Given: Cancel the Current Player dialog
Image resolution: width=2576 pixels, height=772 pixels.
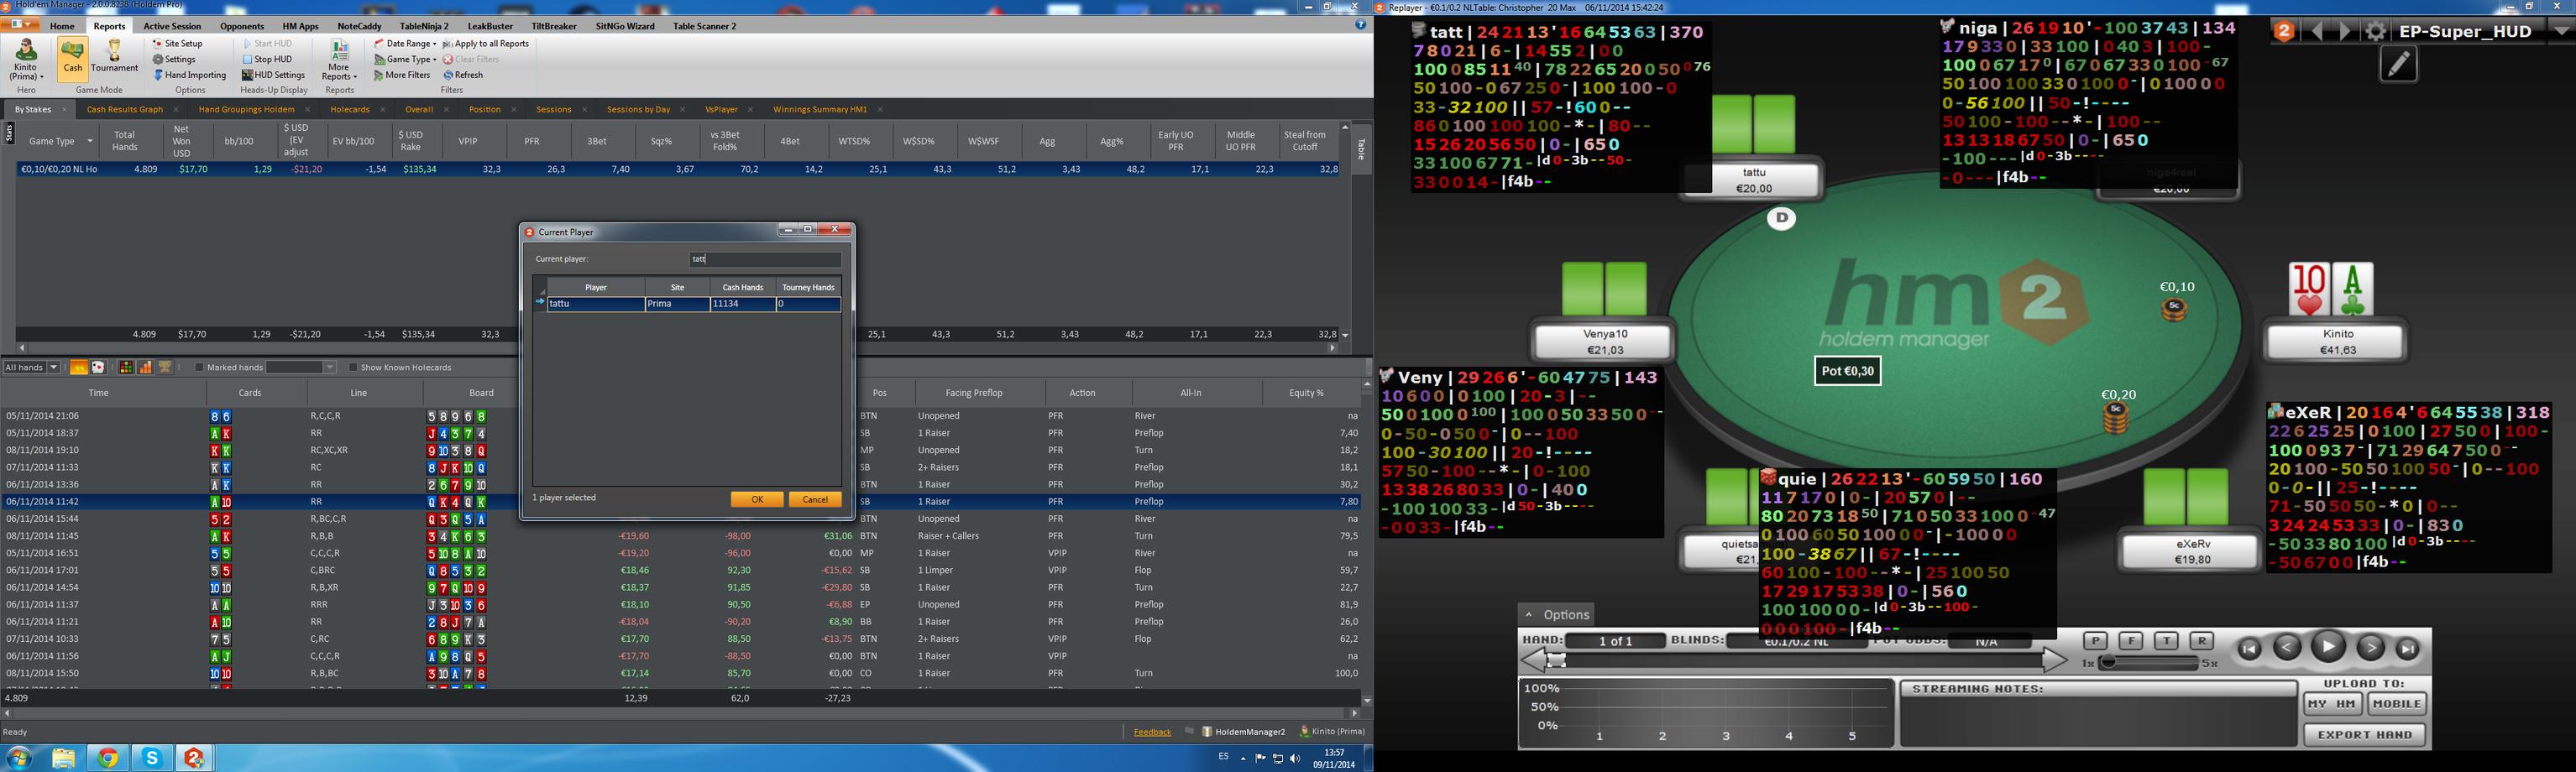Looking at the screenshot, I should [815, 500].
